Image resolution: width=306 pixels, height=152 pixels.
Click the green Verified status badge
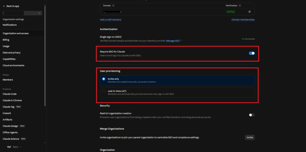click(230, 12)
